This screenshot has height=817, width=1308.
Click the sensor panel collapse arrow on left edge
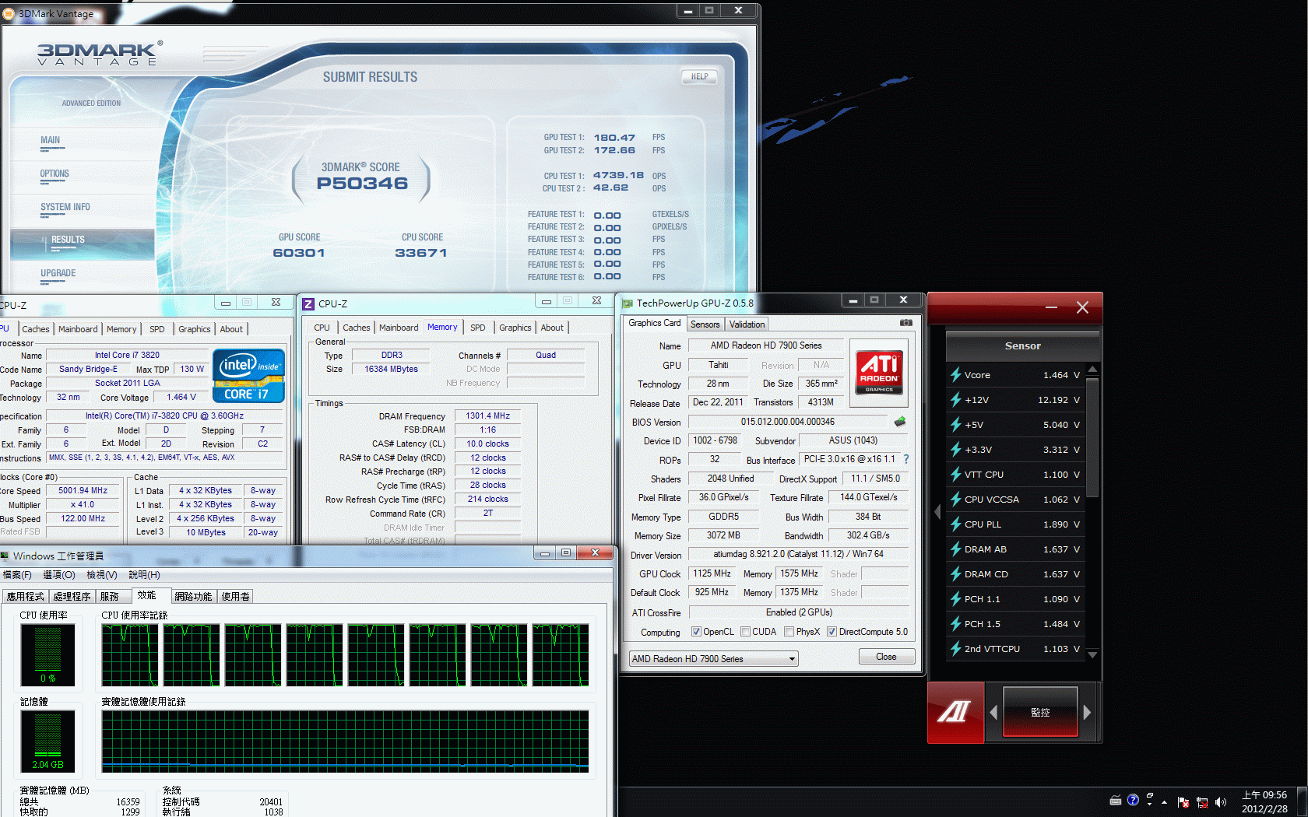pyautogui.click(x=937, y=512)
